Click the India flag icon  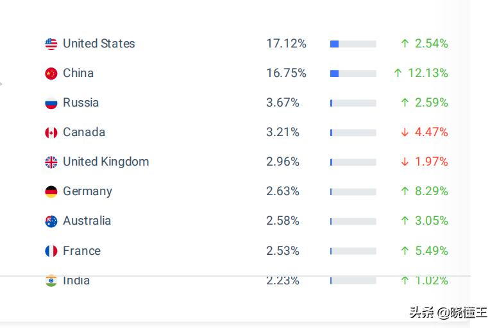click(x=51, y=281)
